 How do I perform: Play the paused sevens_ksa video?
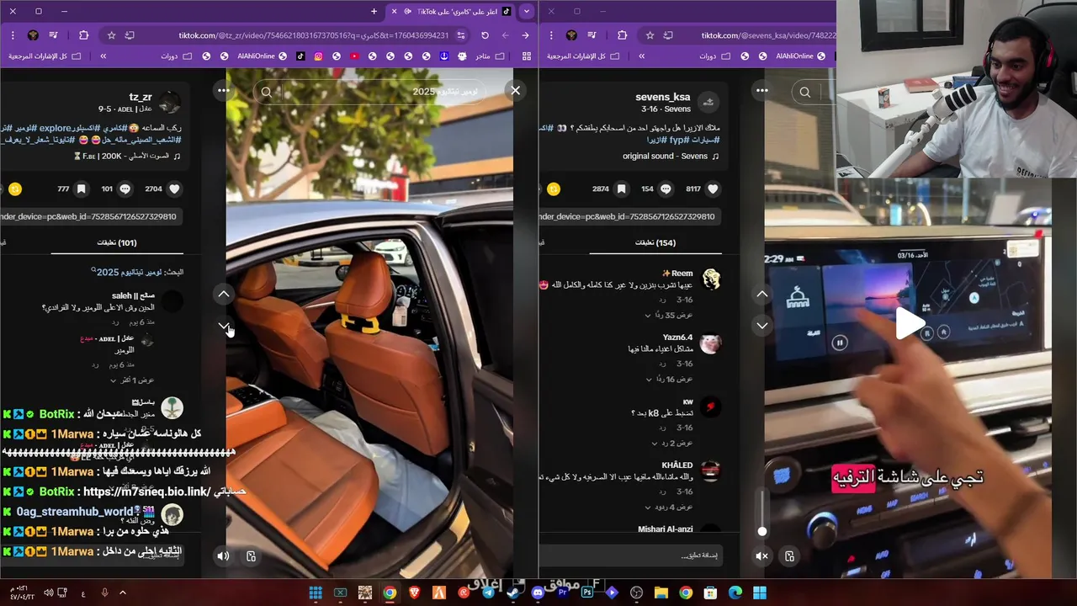pyautogui.click(x=910, y=324)
